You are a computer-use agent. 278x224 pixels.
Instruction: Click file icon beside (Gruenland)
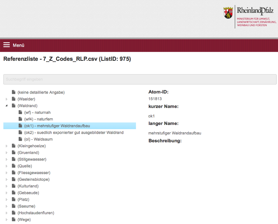(x=14, y=152)
